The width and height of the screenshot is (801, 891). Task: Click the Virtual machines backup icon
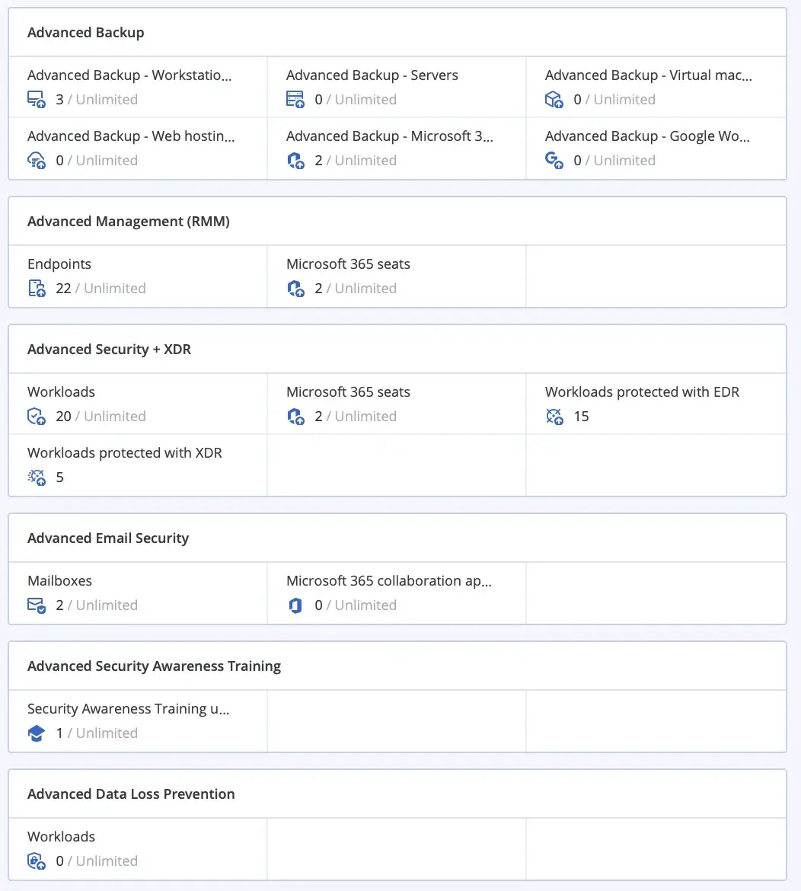554,99
